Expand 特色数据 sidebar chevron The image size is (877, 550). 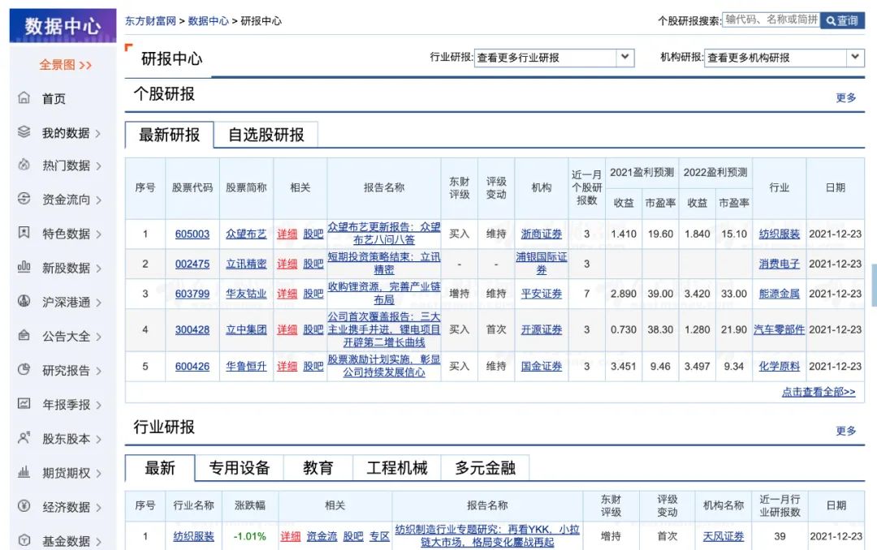click(x=98, y=234)
